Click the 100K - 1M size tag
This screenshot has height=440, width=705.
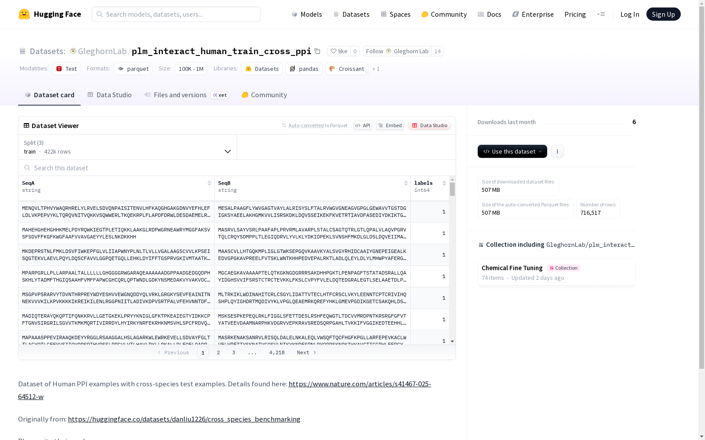pos(191,69)
